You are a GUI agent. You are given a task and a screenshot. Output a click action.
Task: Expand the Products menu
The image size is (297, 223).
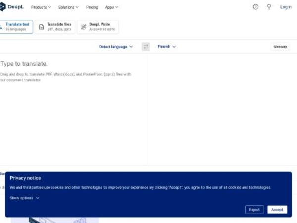41,7
